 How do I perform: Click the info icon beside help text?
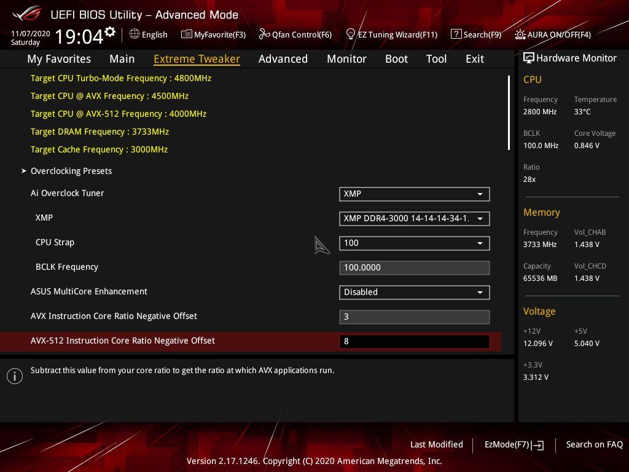(15, 376)
